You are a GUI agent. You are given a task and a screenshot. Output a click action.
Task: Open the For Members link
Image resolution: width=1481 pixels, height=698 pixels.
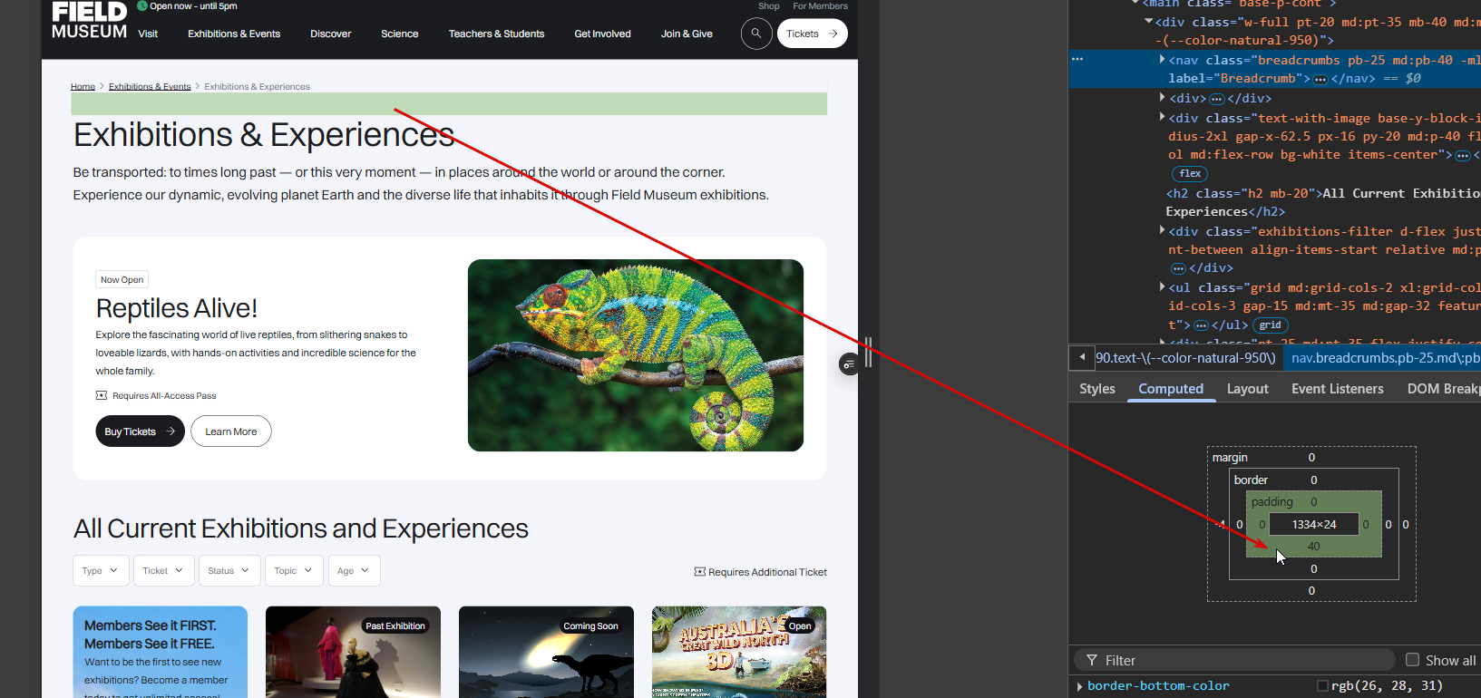(x=820, y=6)
